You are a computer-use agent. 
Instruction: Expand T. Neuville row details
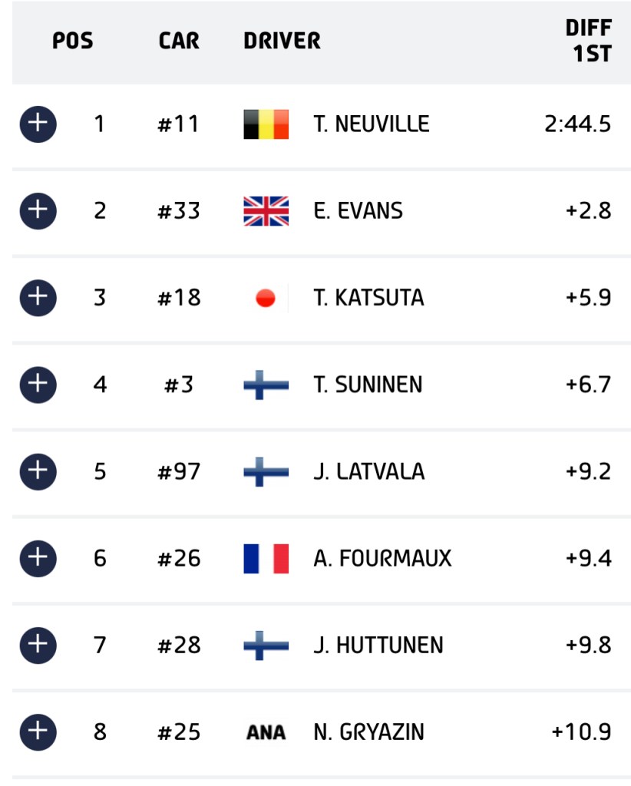(x=38, y=124)
